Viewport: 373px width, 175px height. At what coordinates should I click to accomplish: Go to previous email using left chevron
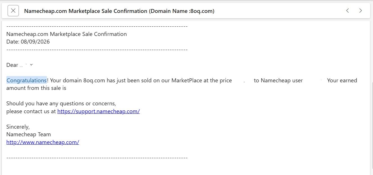[347, 11]
